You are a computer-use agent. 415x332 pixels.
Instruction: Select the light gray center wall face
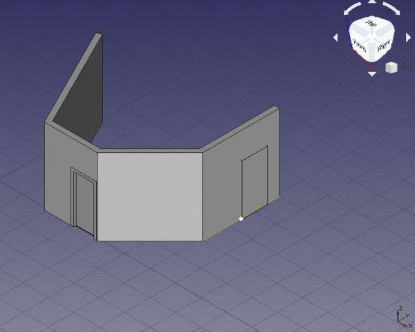[x=149, y=196]
